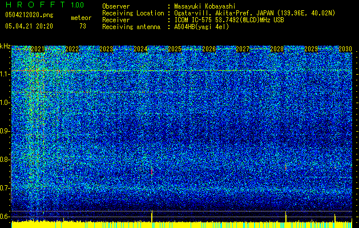Click the Observer label
The height and width of the screenshot is (228, 359).
click(x=116, y=6)
